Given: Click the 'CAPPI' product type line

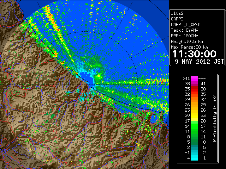Looking at the screenshot, I should coord(177,19).
